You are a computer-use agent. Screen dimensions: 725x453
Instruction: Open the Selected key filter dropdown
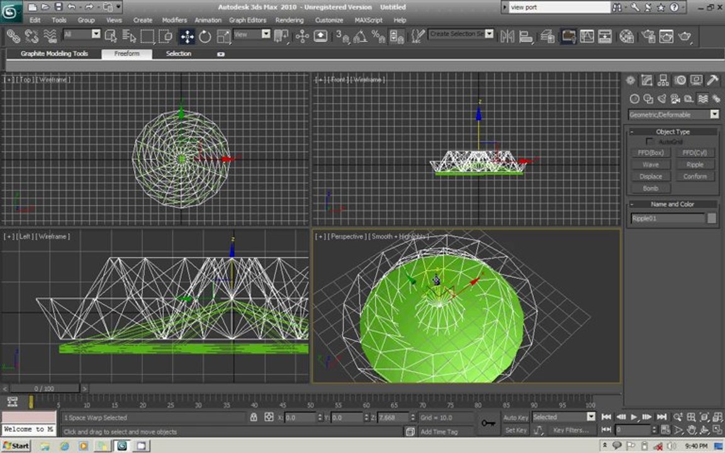point(591,417)
